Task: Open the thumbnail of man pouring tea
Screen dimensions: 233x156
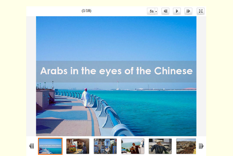Action: [78, 146]
